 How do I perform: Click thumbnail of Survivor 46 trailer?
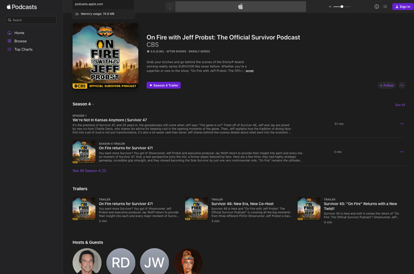(x=197, y=208)
